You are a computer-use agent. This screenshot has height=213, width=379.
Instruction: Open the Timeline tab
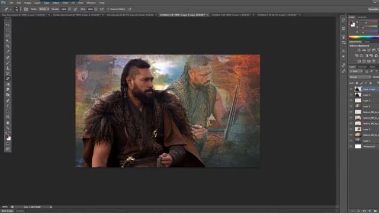point(20,211)
